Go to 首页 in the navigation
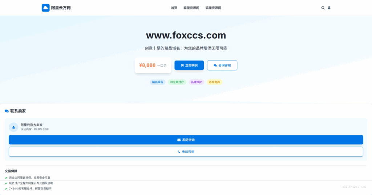This screenshot has width=372, height=195. (x=174, y=8)
